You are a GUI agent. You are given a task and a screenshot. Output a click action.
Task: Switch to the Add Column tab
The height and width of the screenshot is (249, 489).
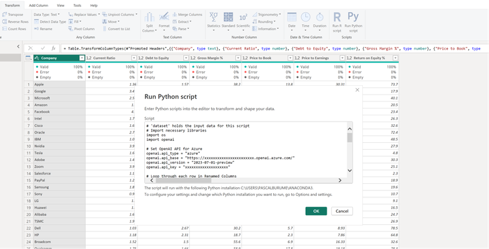pos(38,5)
